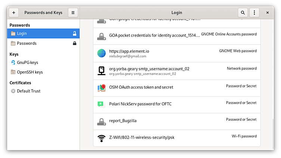
Task: Click the add new item plus button
Action: coord(13,13)
